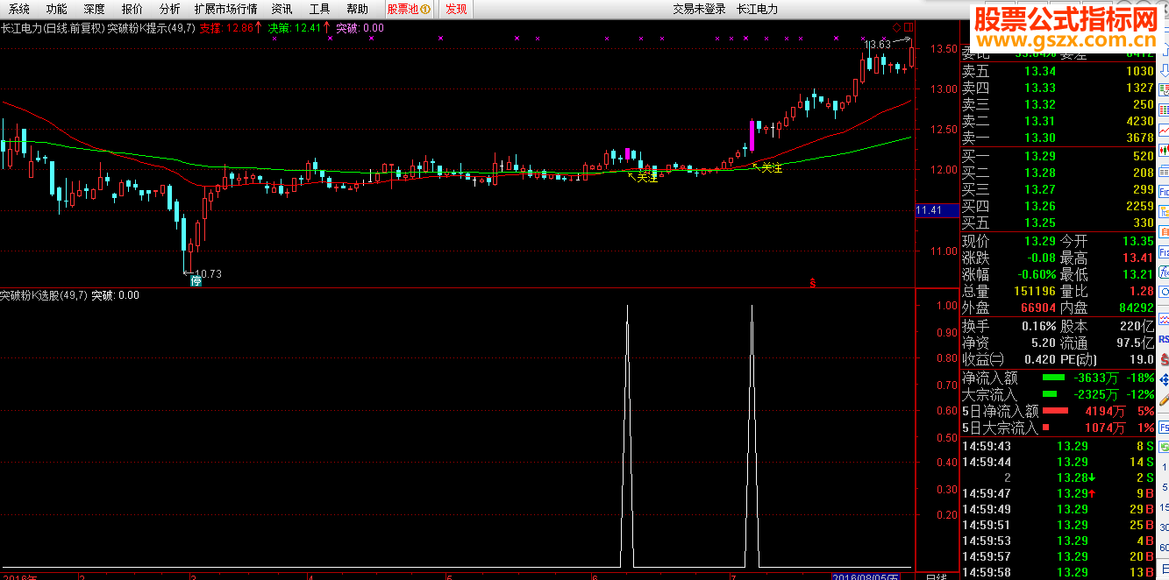
Task: Click the 13.63 high price label on chart
Action: (x=878, y=44)
